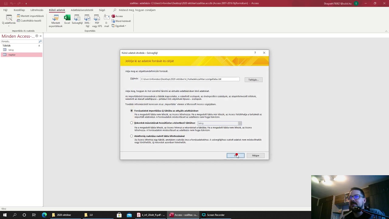Select the lakig table
The image size is (389, 219).
21,50
